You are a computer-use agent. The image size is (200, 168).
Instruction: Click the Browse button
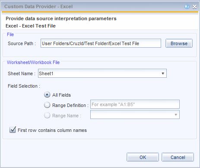tap(179, 43)
